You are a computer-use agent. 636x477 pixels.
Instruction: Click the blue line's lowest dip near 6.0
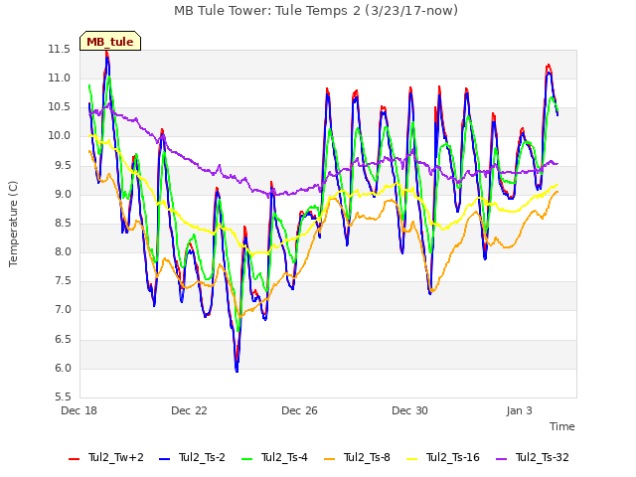(x=237, y=370)
